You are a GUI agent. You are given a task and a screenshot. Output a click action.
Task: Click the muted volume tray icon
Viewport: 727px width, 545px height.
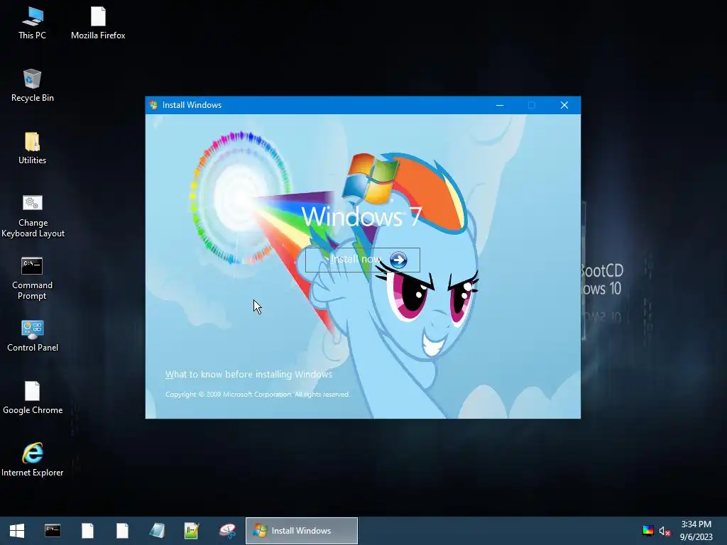[665, 531]
